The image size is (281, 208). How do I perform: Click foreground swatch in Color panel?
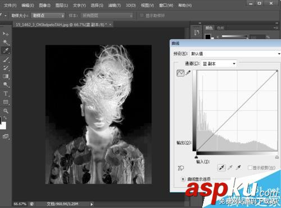207,36
